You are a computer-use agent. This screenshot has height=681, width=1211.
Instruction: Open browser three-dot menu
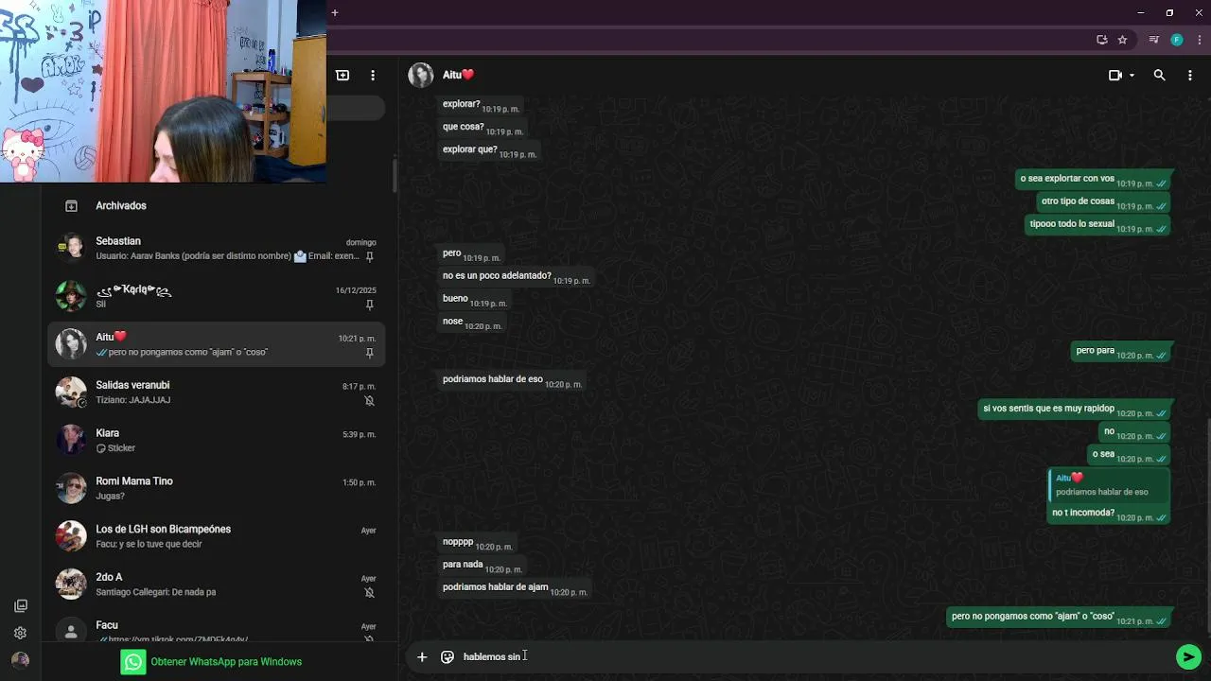[1200, 40]
